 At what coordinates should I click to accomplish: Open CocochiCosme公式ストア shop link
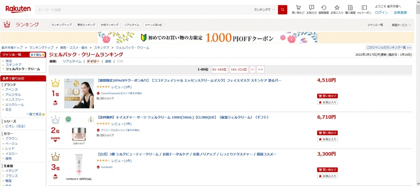(x=121, y=93)
